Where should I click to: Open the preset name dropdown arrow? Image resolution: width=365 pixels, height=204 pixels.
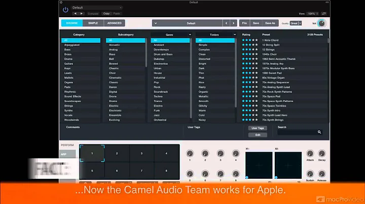pyautogui.click(x=156, y=23)
